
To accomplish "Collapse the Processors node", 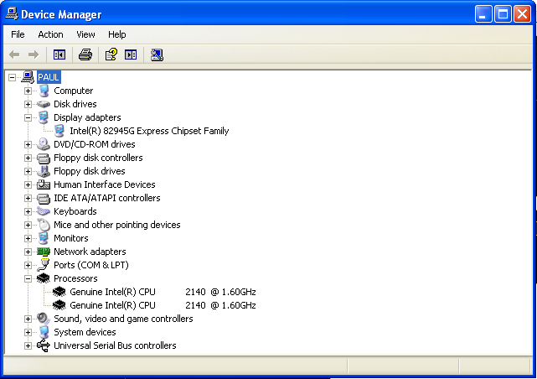I will pos(28,279).
